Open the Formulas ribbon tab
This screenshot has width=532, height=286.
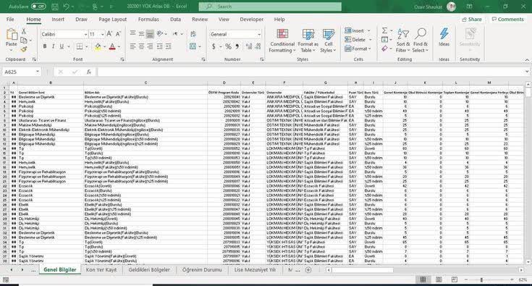148,20
